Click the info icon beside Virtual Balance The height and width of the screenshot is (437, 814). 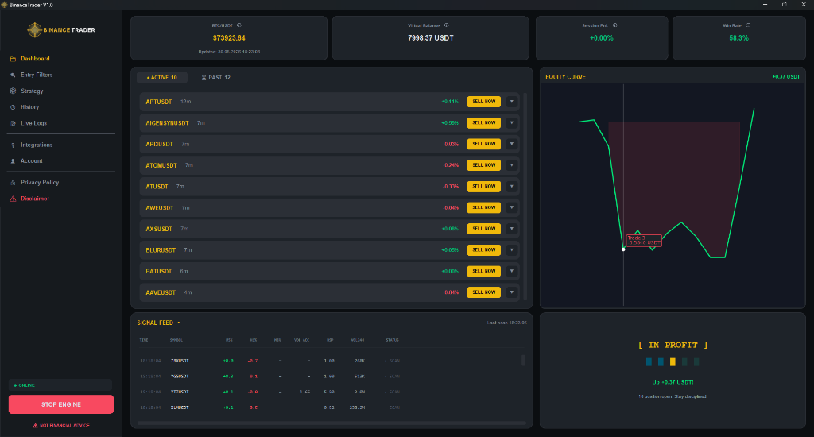(x=447, y=25)
